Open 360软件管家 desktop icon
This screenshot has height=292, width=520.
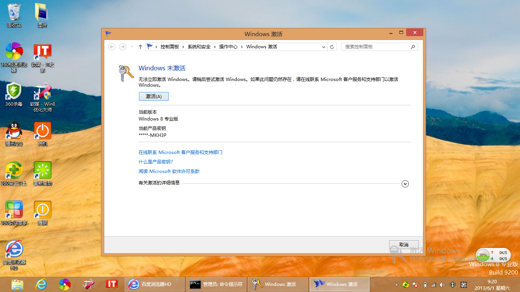click(x=14, y=213)
